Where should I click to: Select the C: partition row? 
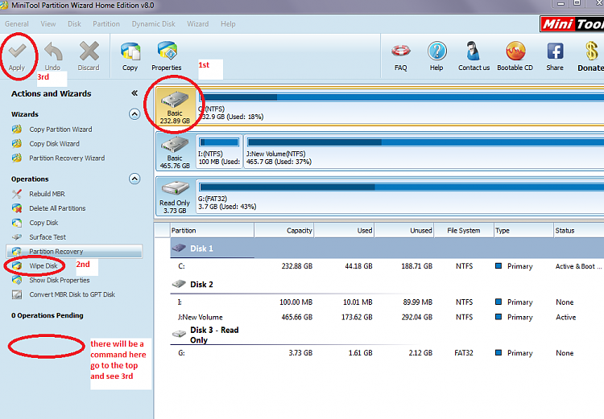pyautogui.click(x=387, y=266)
